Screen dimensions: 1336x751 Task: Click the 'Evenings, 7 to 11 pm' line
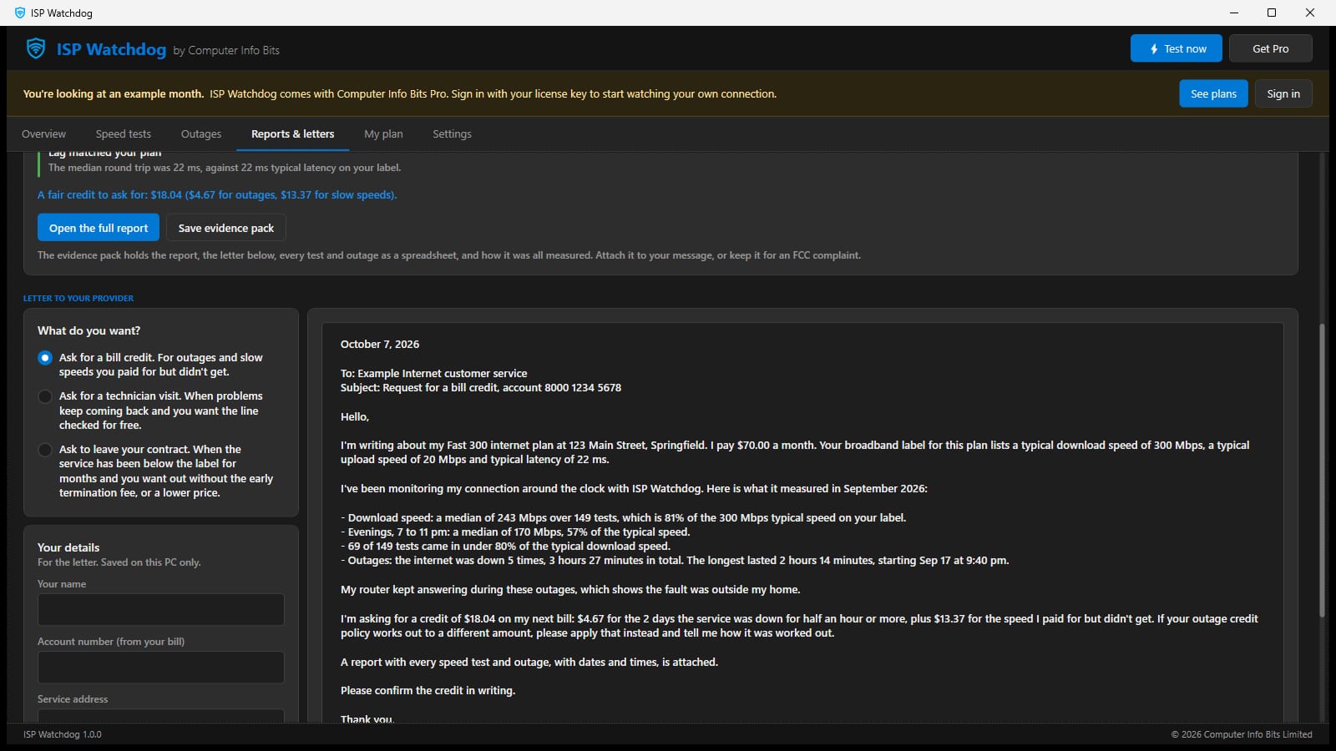(515, 532)
